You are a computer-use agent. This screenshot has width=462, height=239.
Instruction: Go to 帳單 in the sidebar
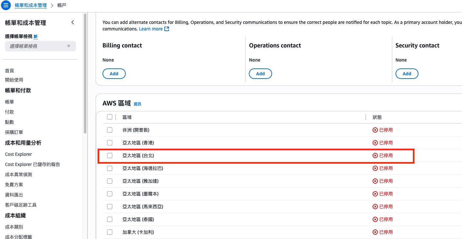(x=9, y=102)
